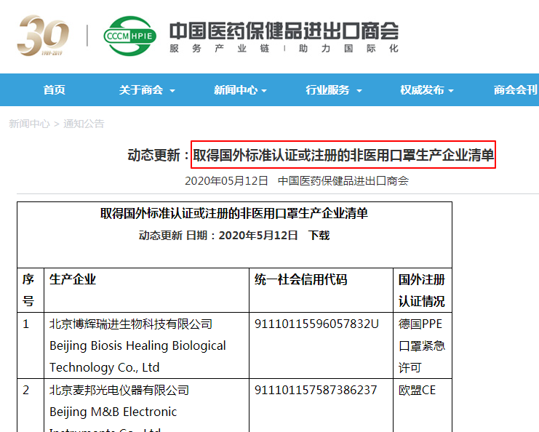
Task: Select 德国PPE口罩紧急许可 cell
Action: coord(422,345)
